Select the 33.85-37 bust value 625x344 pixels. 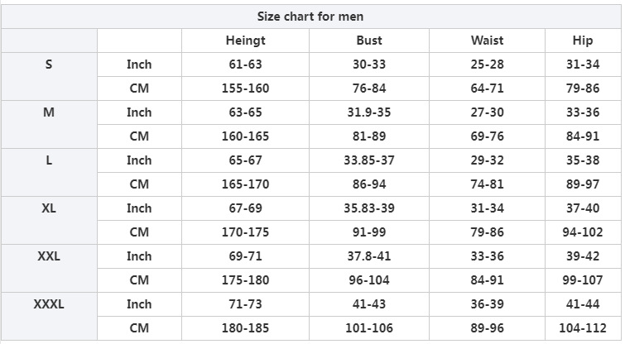point(369,160)
